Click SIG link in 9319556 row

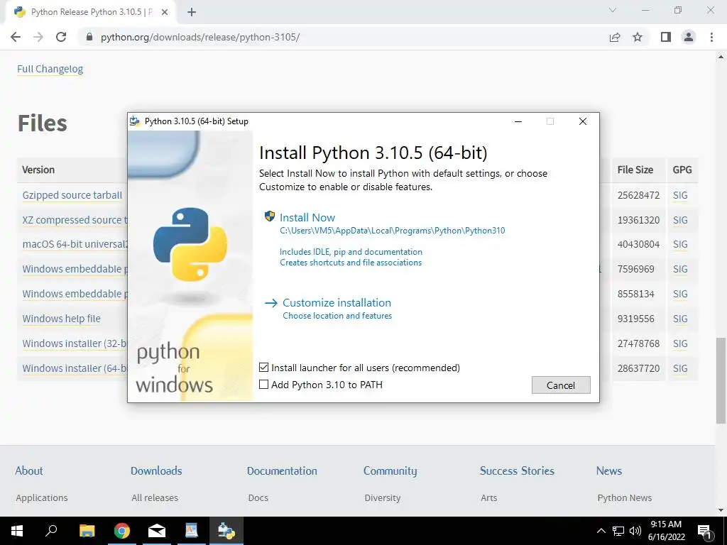pos(680,319)
